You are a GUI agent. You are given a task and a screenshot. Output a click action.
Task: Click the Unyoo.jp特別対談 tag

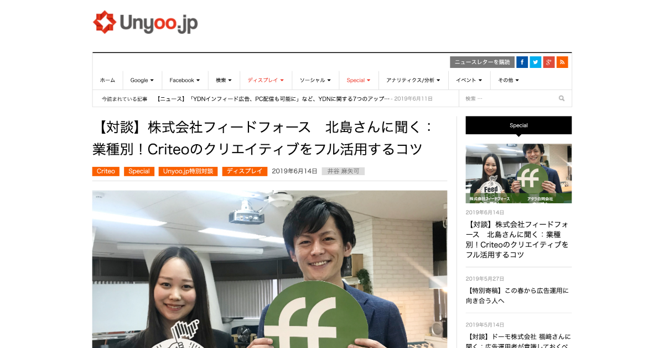coord(188,171)
